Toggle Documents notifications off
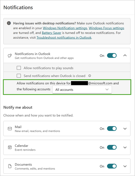The width and height of the screenshot is (135, 176). coord(112,166)
